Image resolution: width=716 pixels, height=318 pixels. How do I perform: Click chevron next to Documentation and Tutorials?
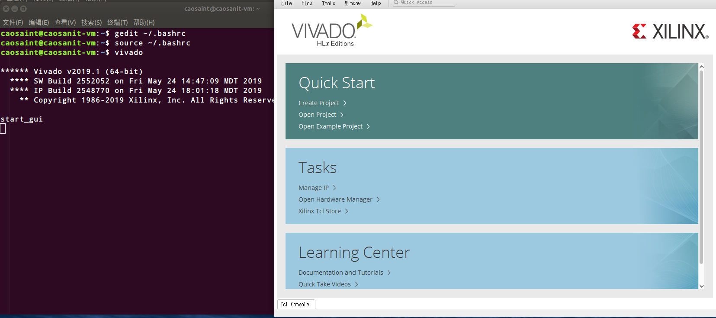coord(389,273)
